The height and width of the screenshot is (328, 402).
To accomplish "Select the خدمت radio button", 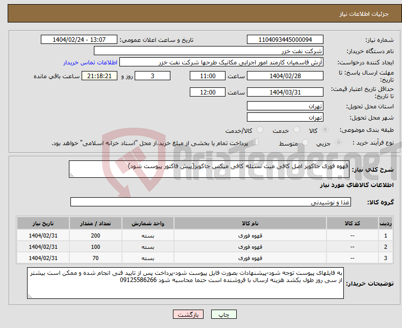I will 296,130.
